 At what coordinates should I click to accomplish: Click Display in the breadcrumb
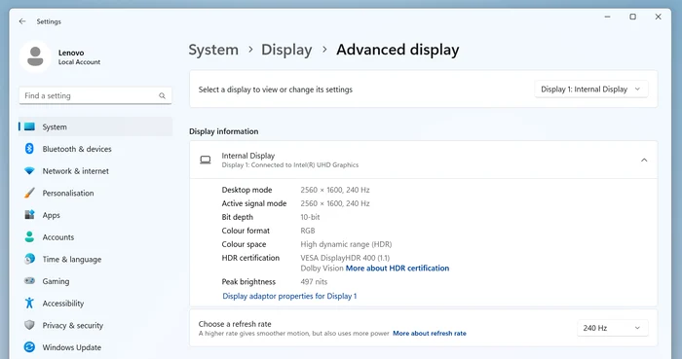pyautogui.click(x=286, y=50)
